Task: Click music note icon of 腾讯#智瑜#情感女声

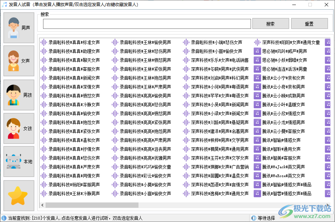Action: pos(257,140)
